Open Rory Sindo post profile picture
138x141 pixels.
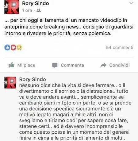click(x=12, y=7)
